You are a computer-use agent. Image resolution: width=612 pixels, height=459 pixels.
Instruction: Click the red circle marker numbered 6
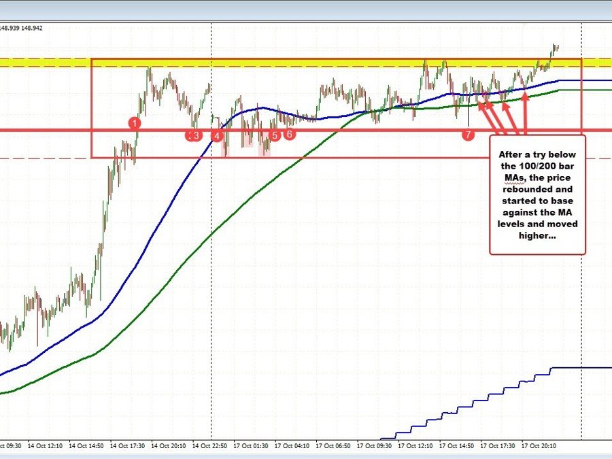pyautogui.click(x=290, y=134)
